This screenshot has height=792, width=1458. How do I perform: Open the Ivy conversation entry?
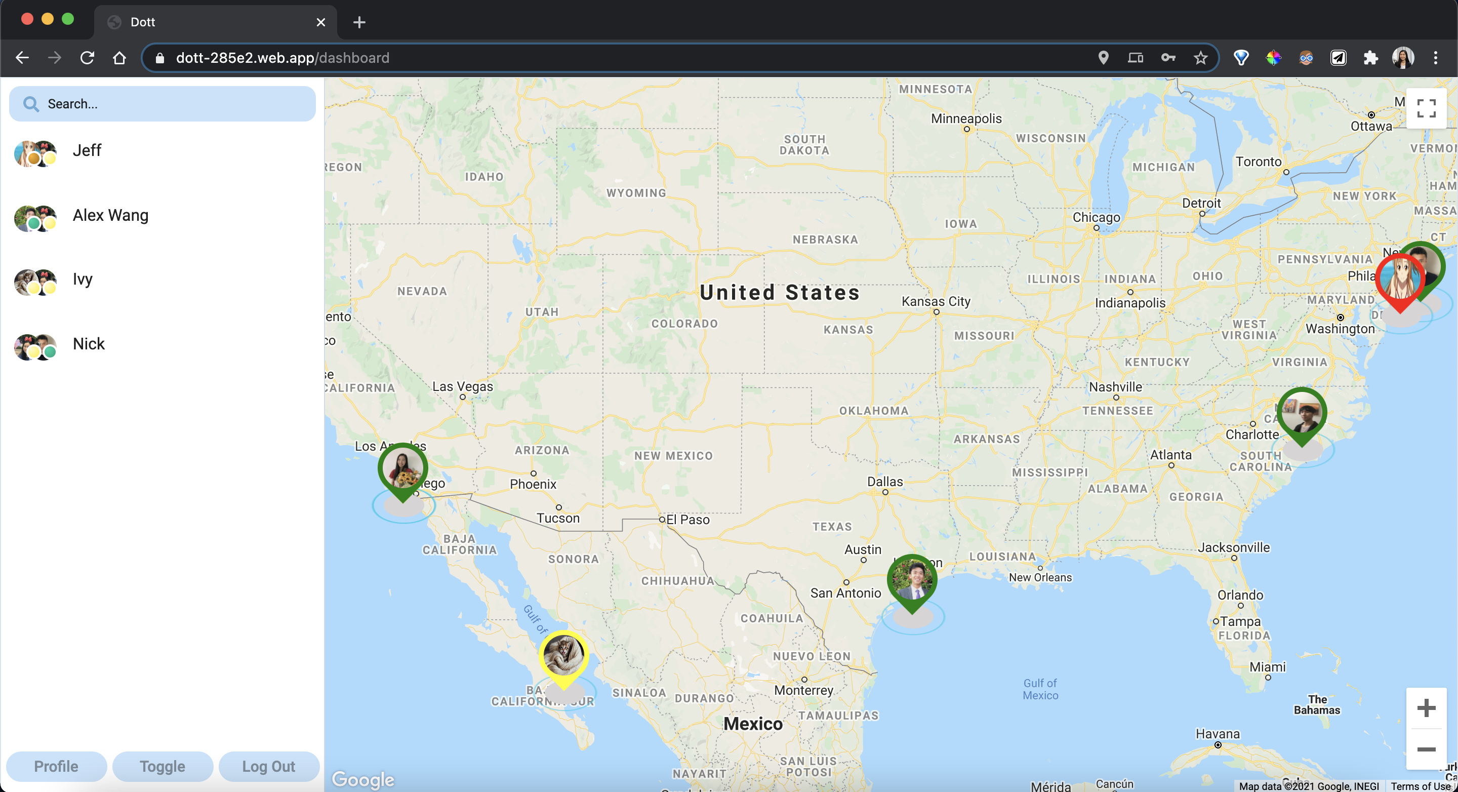click(83, 280)
